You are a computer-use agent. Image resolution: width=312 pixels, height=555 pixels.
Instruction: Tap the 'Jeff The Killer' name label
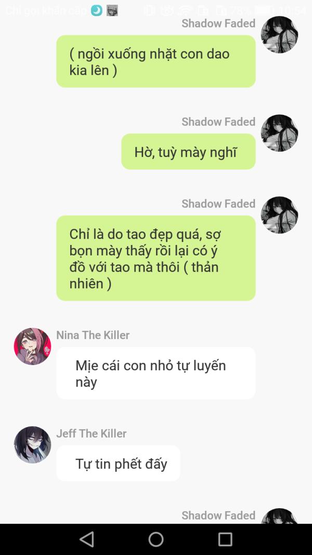point(92,433)
